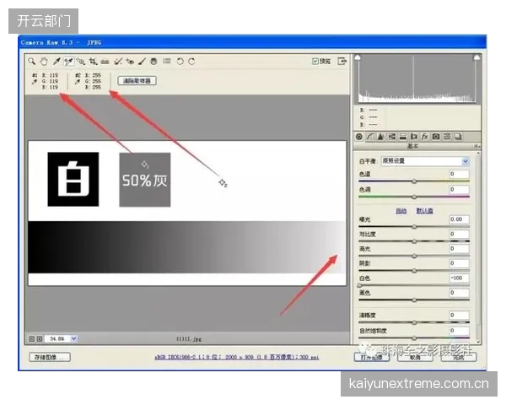Select the Spot Removal tool
Screen dimensions: 506x405
(x=118, y=62)
